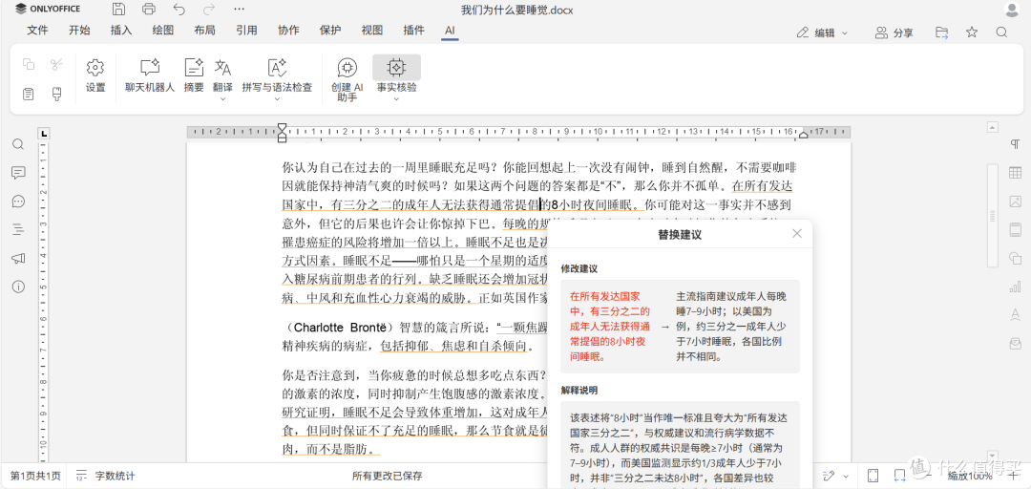The height and width of the screenshot is (489, 1031).
Task: Undo the last action
Action: (179, 10)
